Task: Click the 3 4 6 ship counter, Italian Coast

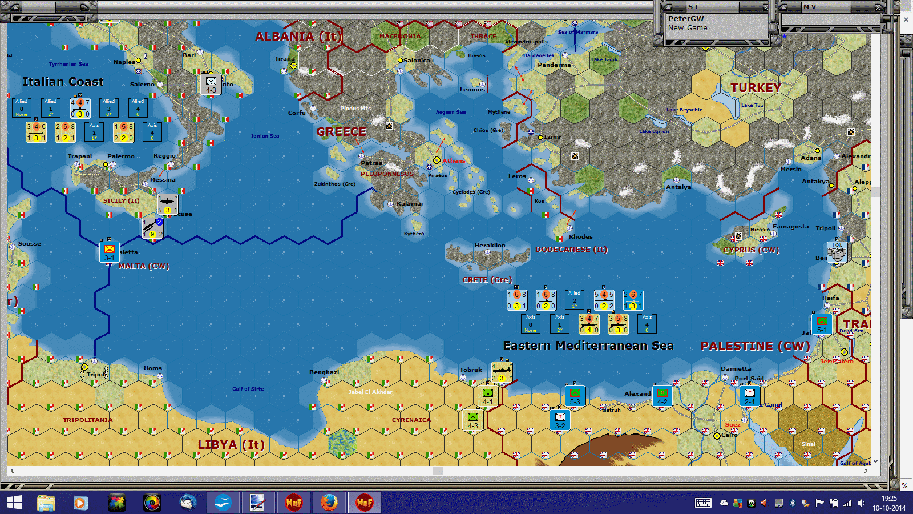Action: [x=36, y=132]
